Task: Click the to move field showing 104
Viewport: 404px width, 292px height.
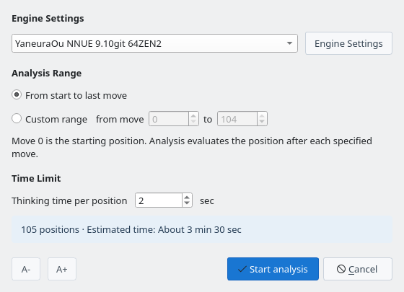Action: [x=237, y=119]
